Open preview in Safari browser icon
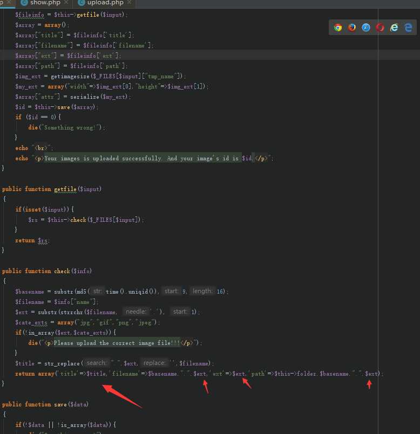This screenshot has width=420, height=434. coord(366,28)
